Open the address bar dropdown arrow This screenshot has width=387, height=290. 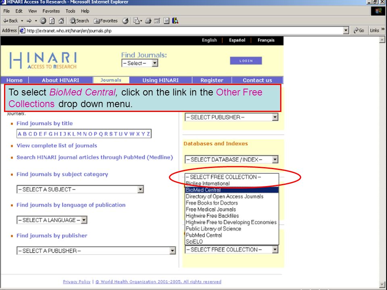pyautogui.click(x=346, y=31)
